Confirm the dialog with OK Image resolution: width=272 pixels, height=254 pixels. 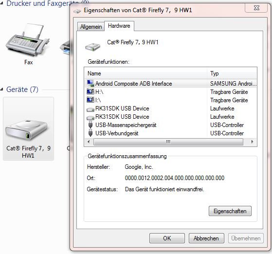[x=167, y=238]
